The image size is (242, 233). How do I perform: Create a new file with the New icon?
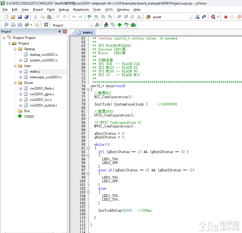[6, 17]
